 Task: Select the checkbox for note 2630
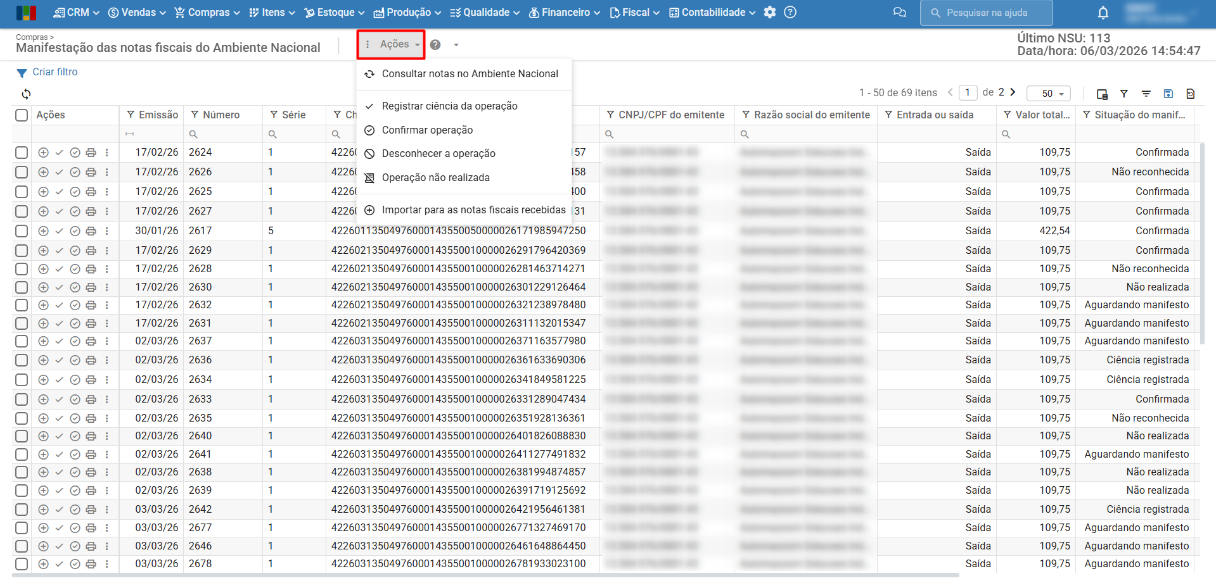[x=22, y=287]
